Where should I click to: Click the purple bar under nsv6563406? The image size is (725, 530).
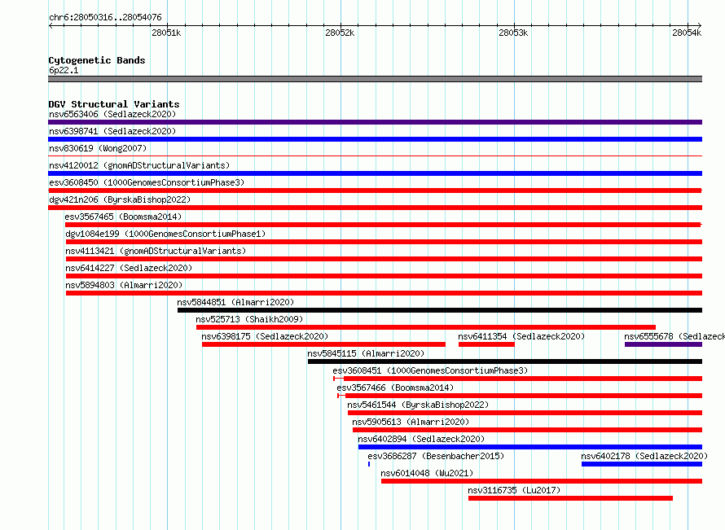(x=375, y=122)
